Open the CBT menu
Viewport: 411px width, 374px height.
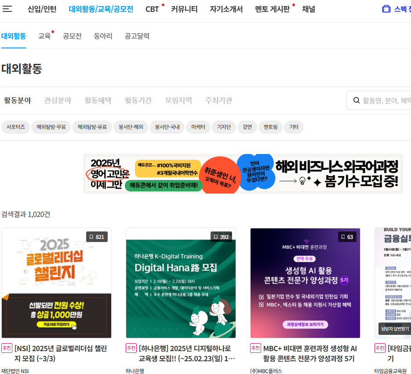click(x=152, y=9)
